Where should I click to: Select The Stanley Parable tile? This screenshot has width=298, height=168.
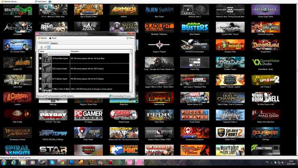click(x=265, y=150)
